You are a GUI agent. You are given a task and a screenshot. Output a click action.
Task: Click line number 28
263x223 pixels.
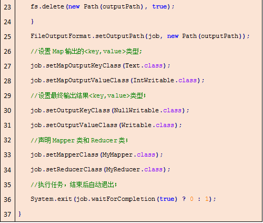pyautogui.click(x=7, y=81)
